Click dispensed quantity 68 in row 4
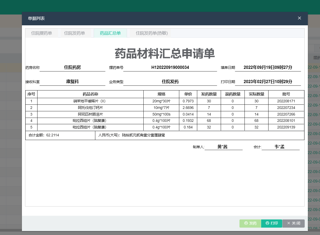 click(x=209, y=121)
